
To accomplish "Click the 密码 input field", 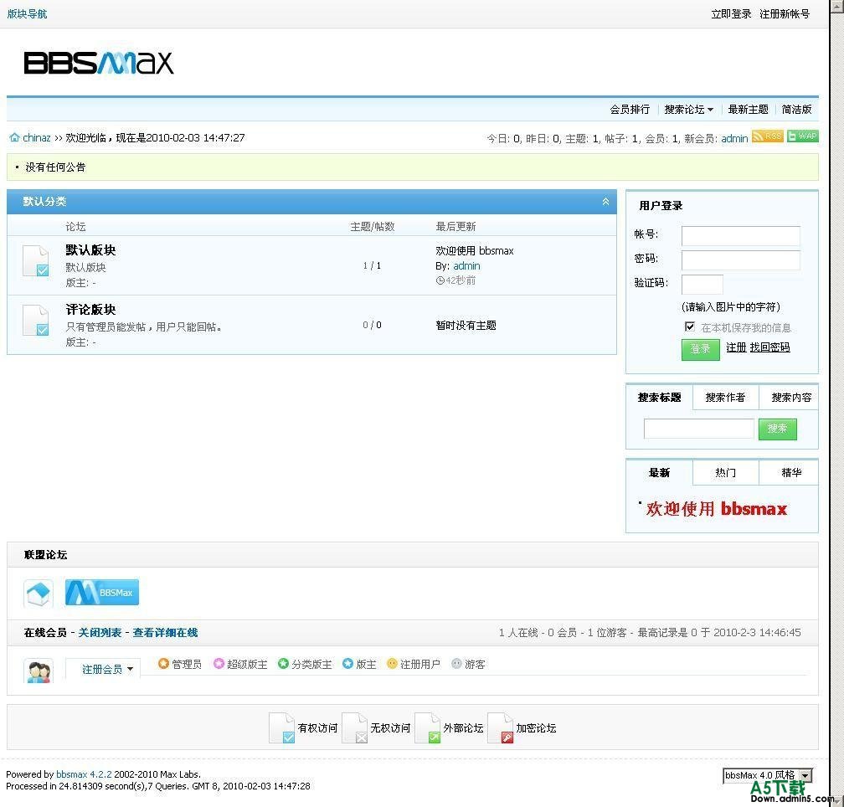I will 741,260.
